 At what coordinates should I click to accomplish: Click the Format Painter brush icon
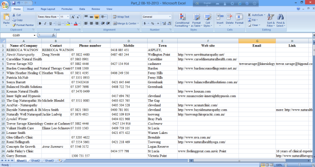[x=14, y=25]
